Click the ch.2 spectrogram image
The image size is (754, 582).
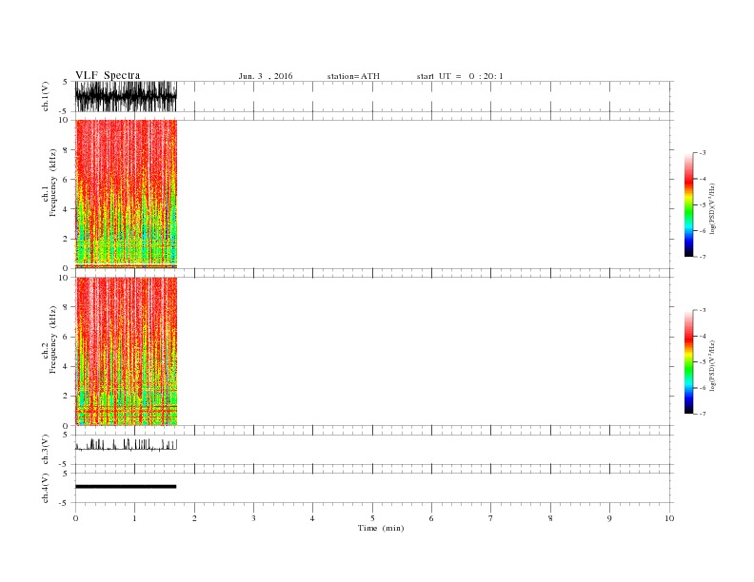tap(126, 352)
